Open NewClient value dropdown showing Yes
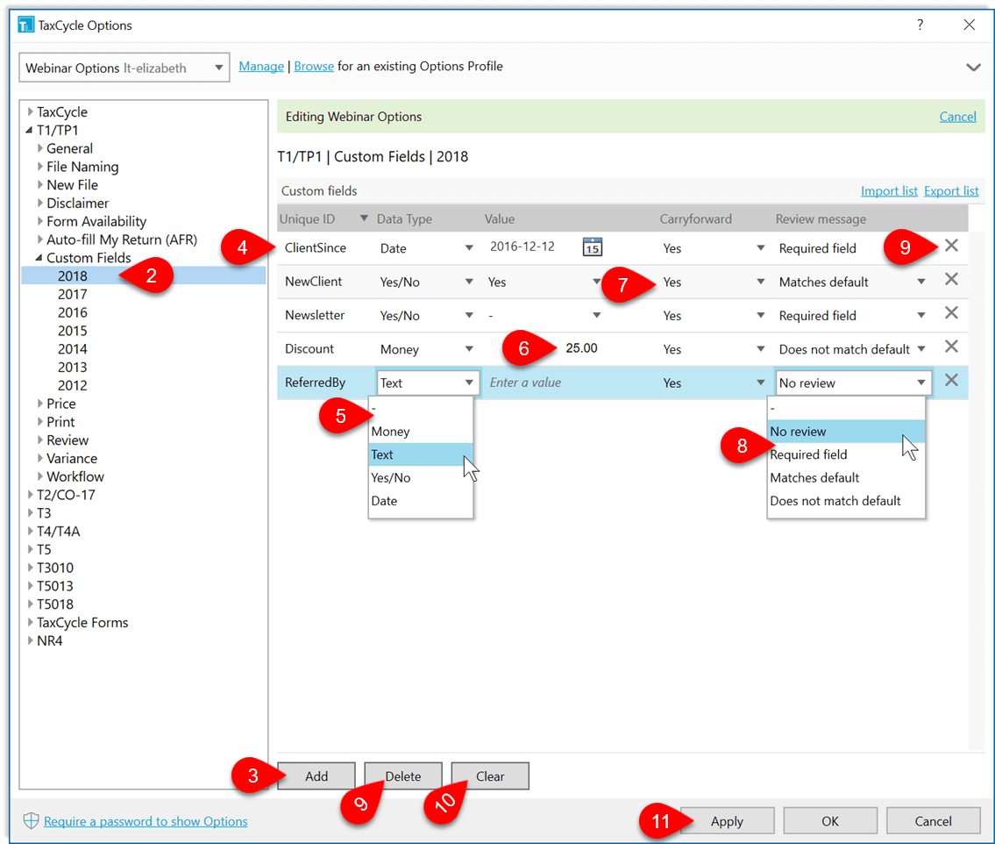 [596, 282]
